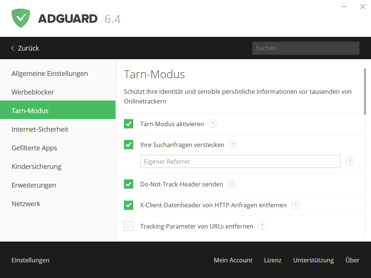The width and height of the screenshot is (371, 278).
Task: Open help for Tracking-Parameter von URLs entfernen
Action: (262, 226)
